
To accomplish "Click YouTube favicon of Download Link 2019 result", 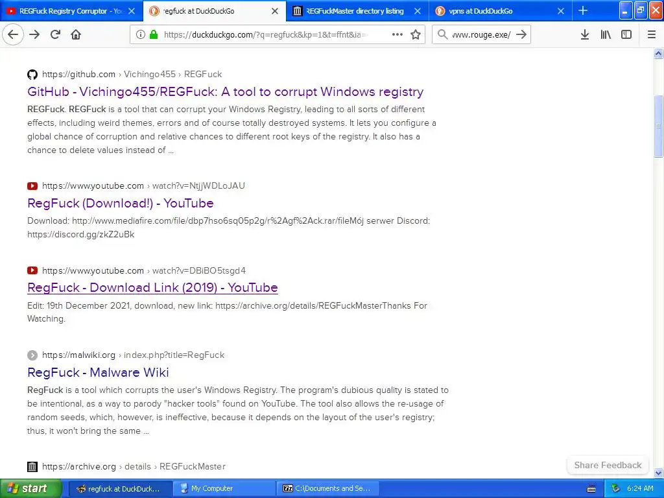I will 32,270.
